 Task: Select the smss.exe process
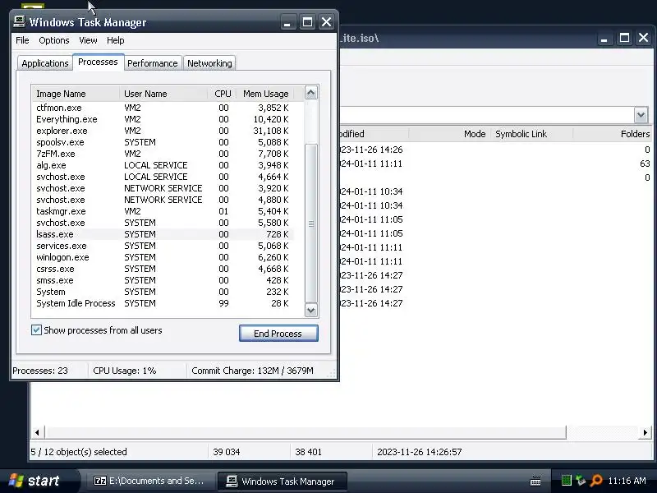(x=163, y=280)
